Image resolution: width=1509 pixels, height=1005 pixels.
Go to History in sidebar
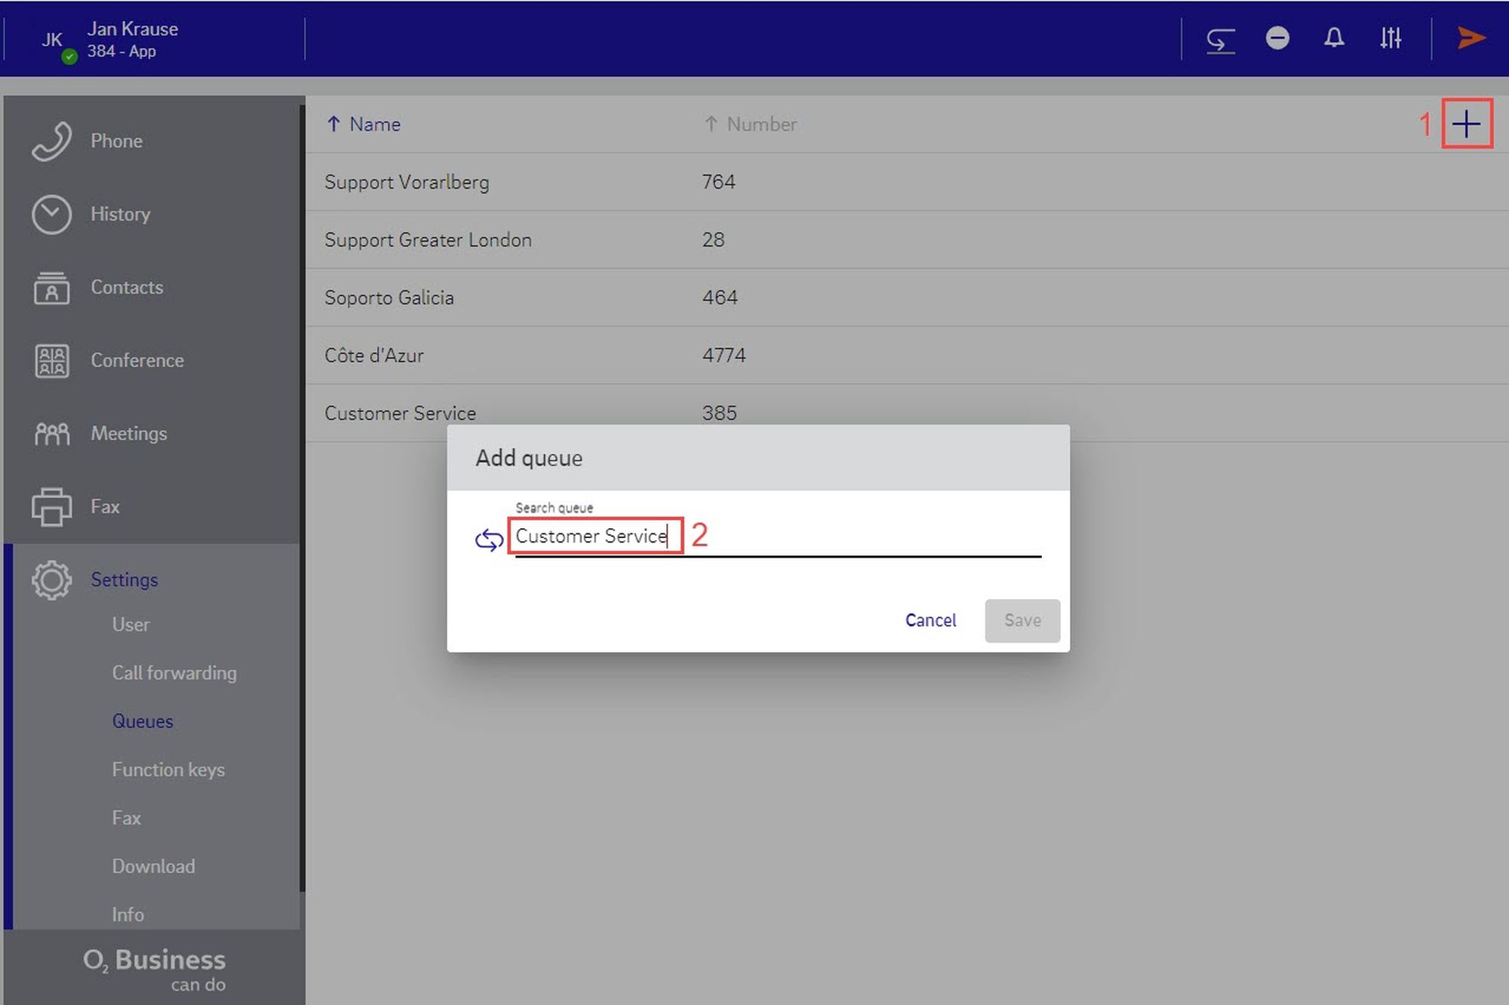(119, 214)
